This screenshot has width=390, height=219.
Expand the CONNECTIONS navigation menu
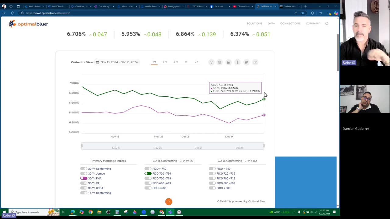coord(290,23)
